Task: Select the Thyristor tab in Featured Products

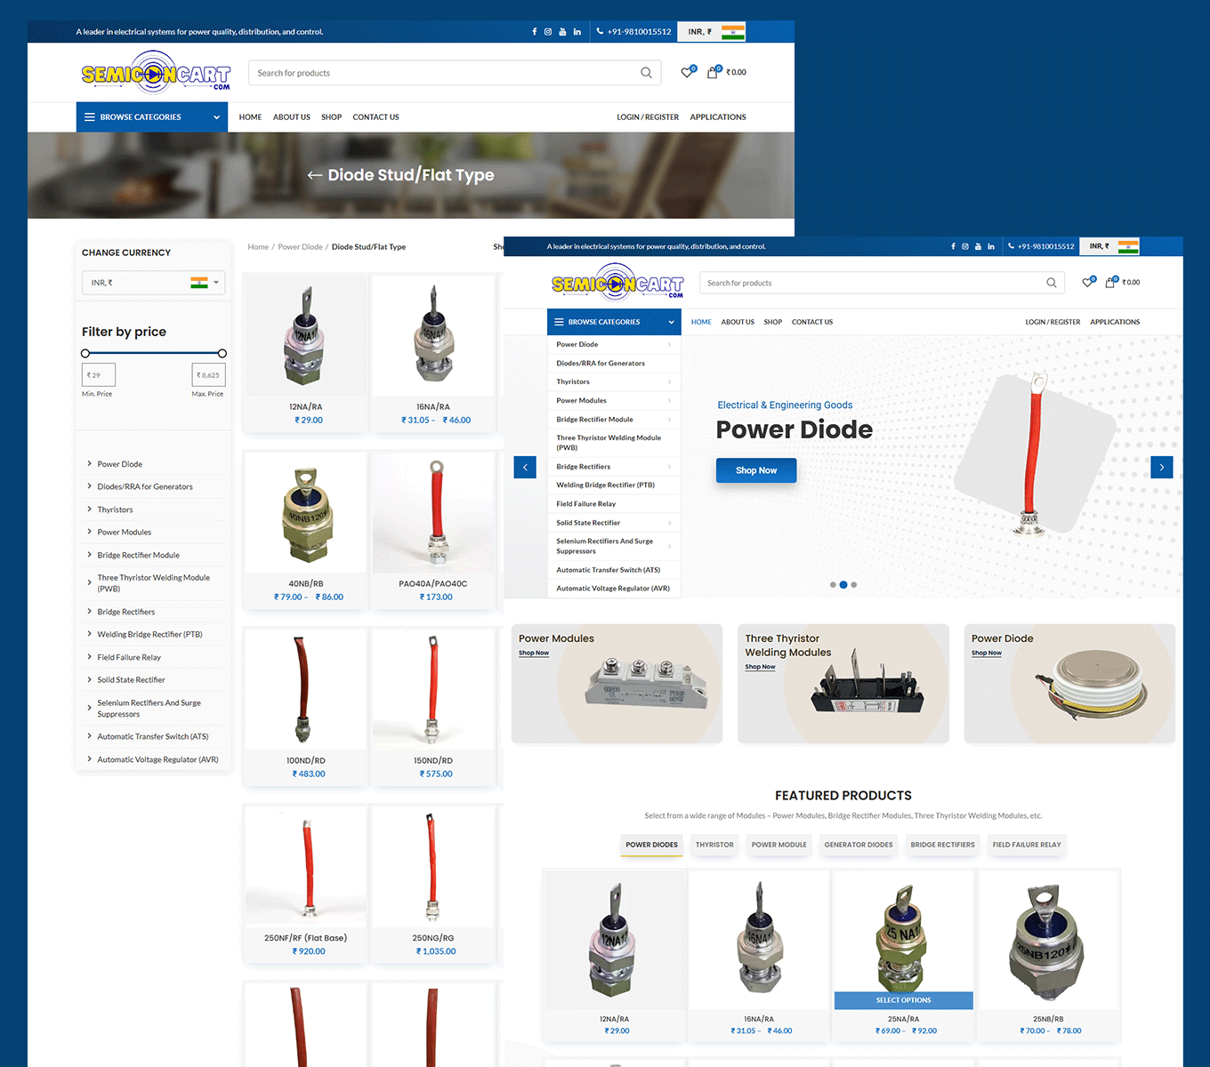Action: click(714, 845)
